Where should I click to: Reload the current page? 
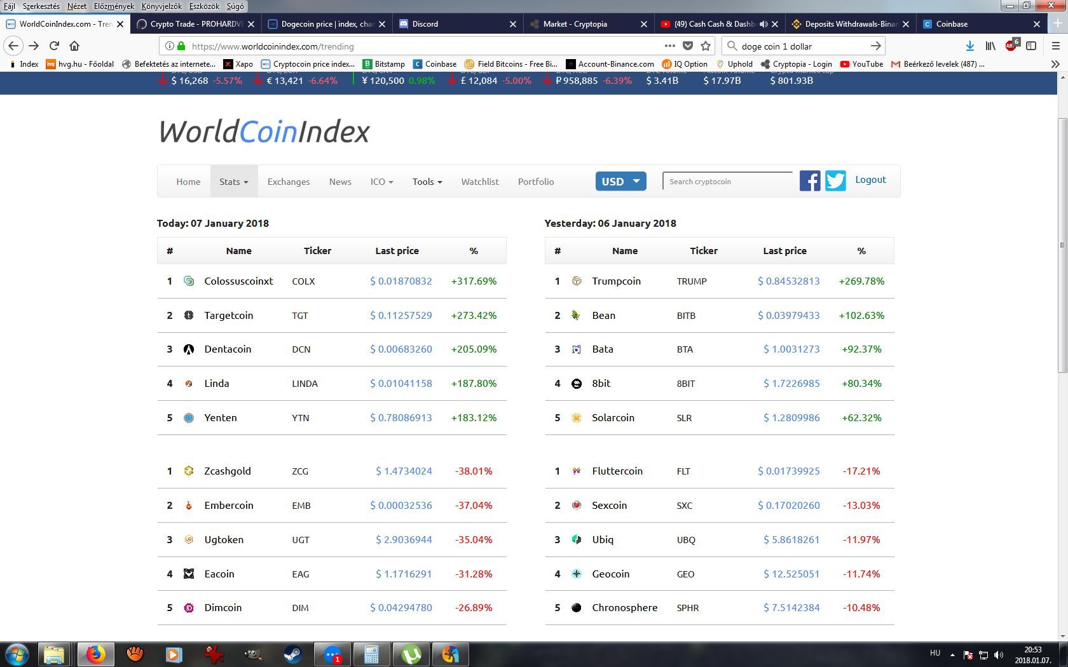coord(54,46)
